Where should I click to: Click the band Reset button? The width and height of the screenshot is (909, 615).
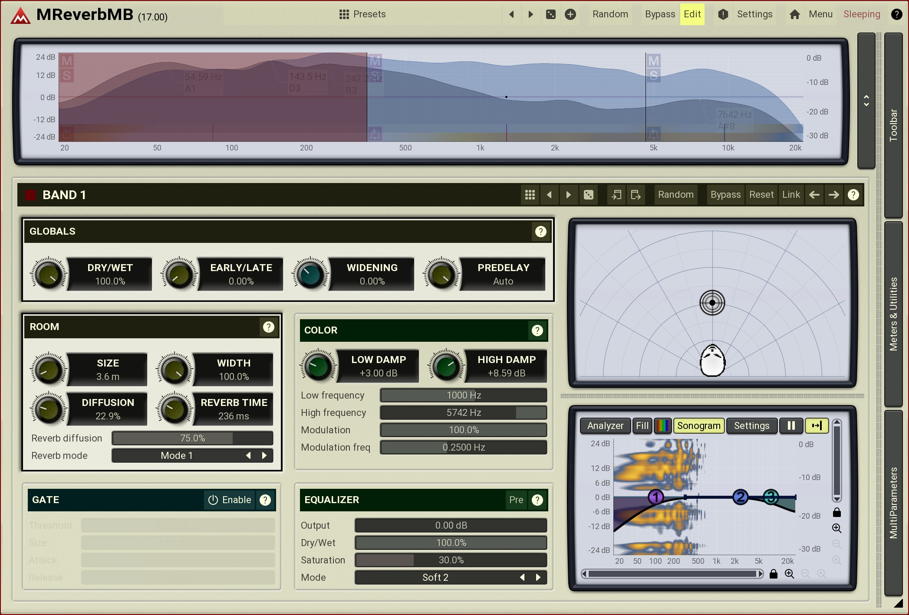click(x=761, y=195)
